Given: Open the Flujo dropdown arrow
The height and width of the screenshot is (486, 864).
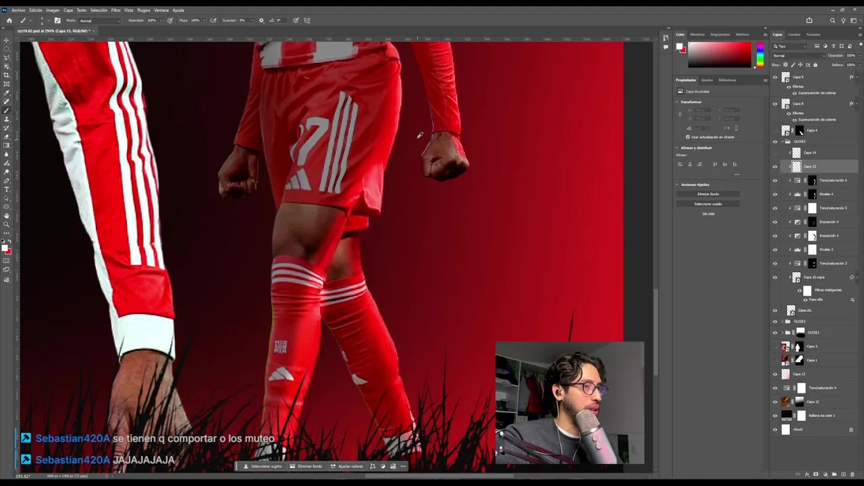Looking at the screenshot, I should coord(204,20).
